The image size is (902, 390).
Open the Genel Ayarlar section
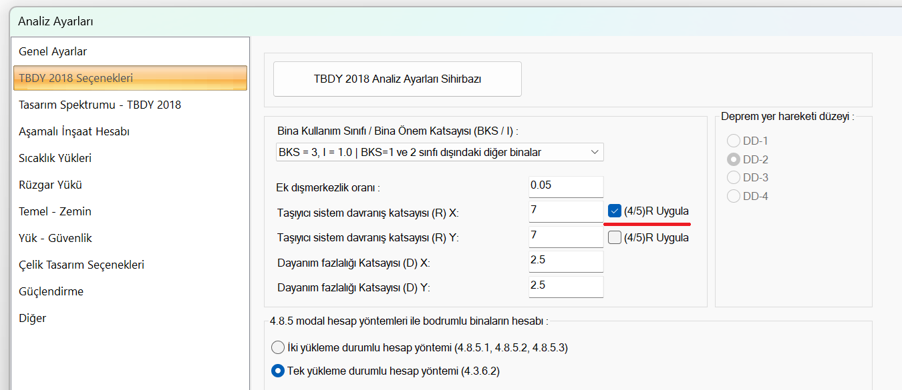[53, 51]
